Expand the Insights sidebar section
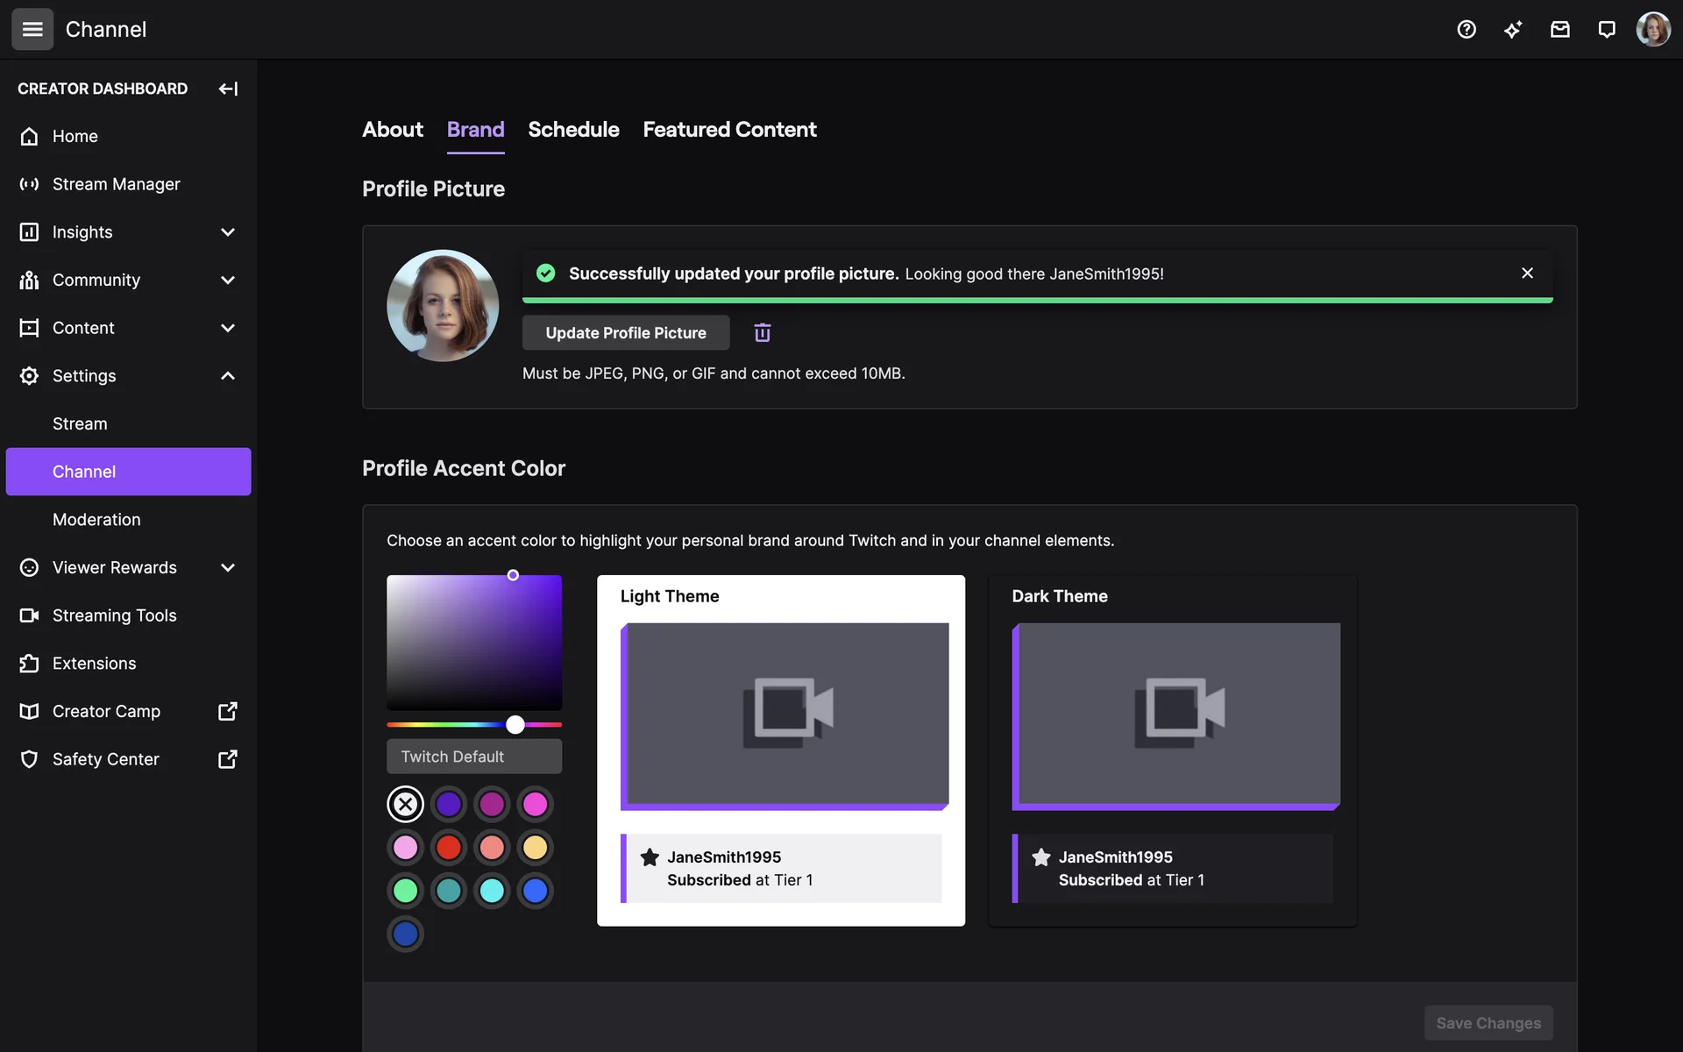Image resolution: width=1683 pixels, height=1052 pixels. [x=227, y=232]
